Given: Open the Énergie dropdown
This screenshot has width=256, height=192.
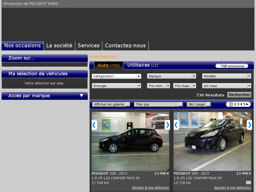Looking at the screenshot, I should tap(117, 86).
